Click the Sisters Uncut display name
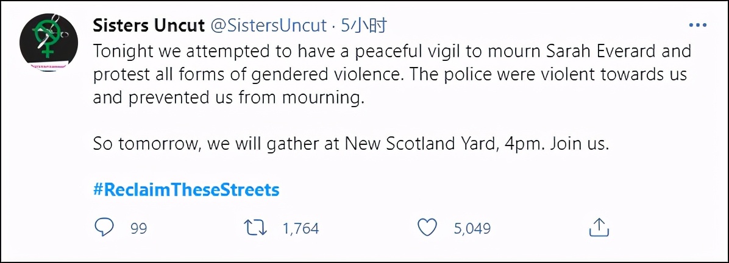The height and width of the screenshot is (263, 729). point(148,26)
